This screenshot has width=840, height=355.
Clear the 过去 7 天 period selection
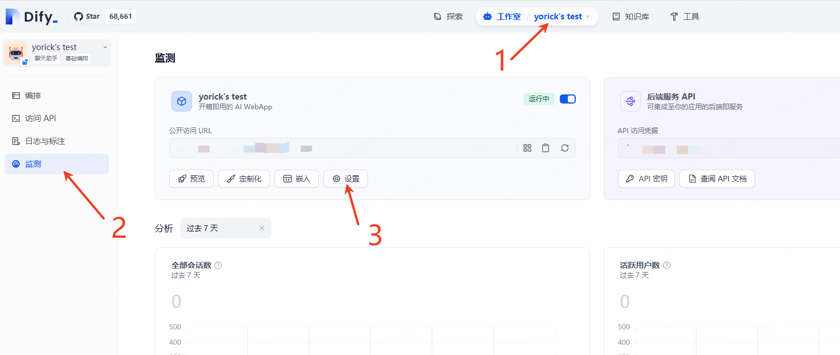point(262,228)
